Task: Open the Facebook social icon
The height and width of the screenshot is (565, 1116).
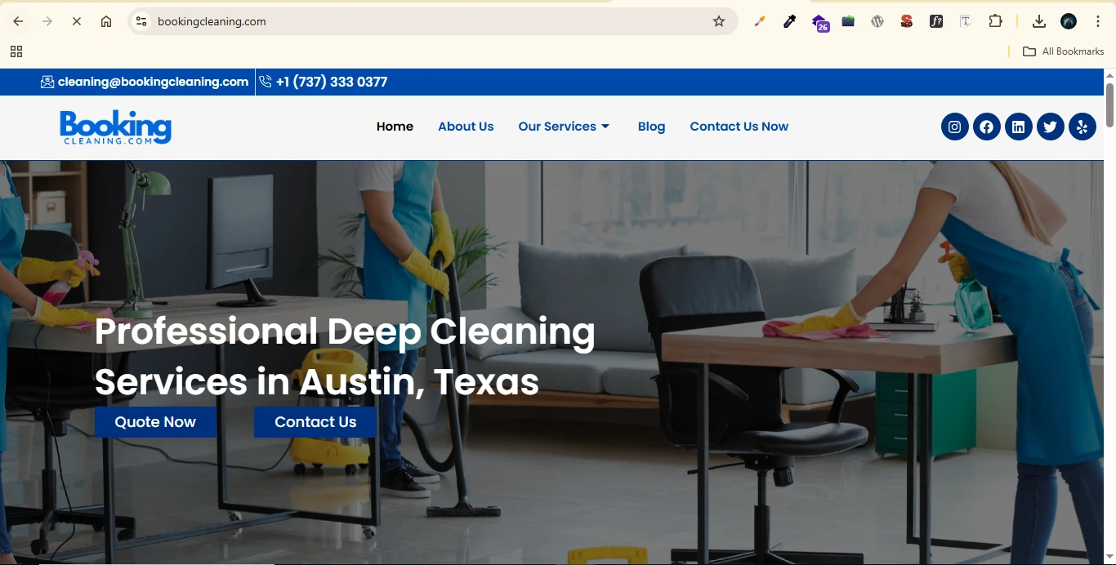Action: point(986,127)
